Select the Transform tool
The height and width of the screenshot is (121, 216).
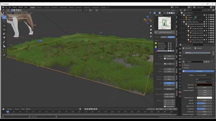click(4, 37)
